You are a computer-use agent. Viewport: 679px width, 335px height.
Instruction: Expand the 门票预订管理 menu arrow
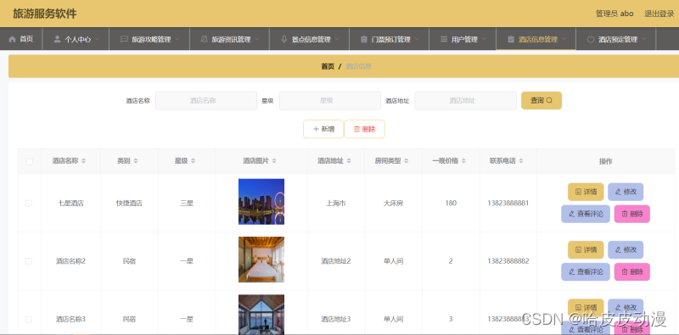pyautogui.click(x=417, y=39)
